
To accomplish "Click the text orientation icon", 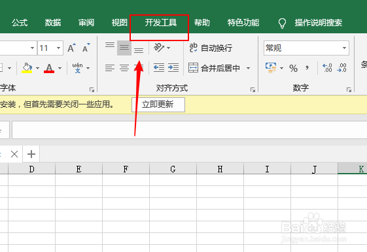I will (159, 48).
